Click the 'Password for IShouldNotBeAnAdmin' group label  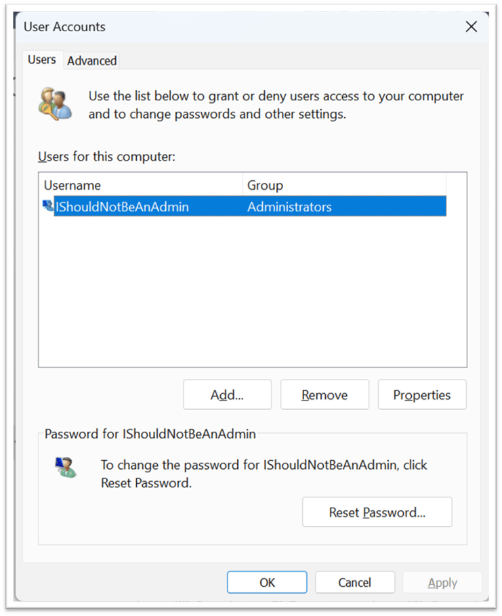[x=150, y=434]
